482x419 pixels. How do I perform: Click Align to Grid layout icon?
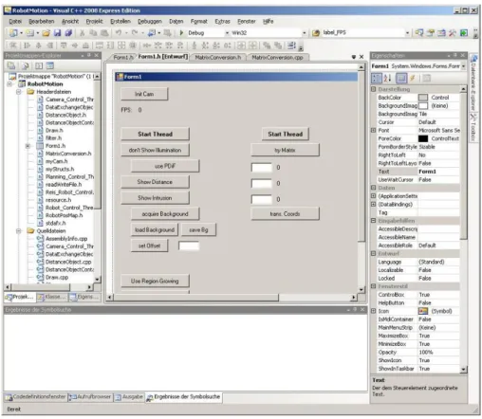click(x=13, y=46)
